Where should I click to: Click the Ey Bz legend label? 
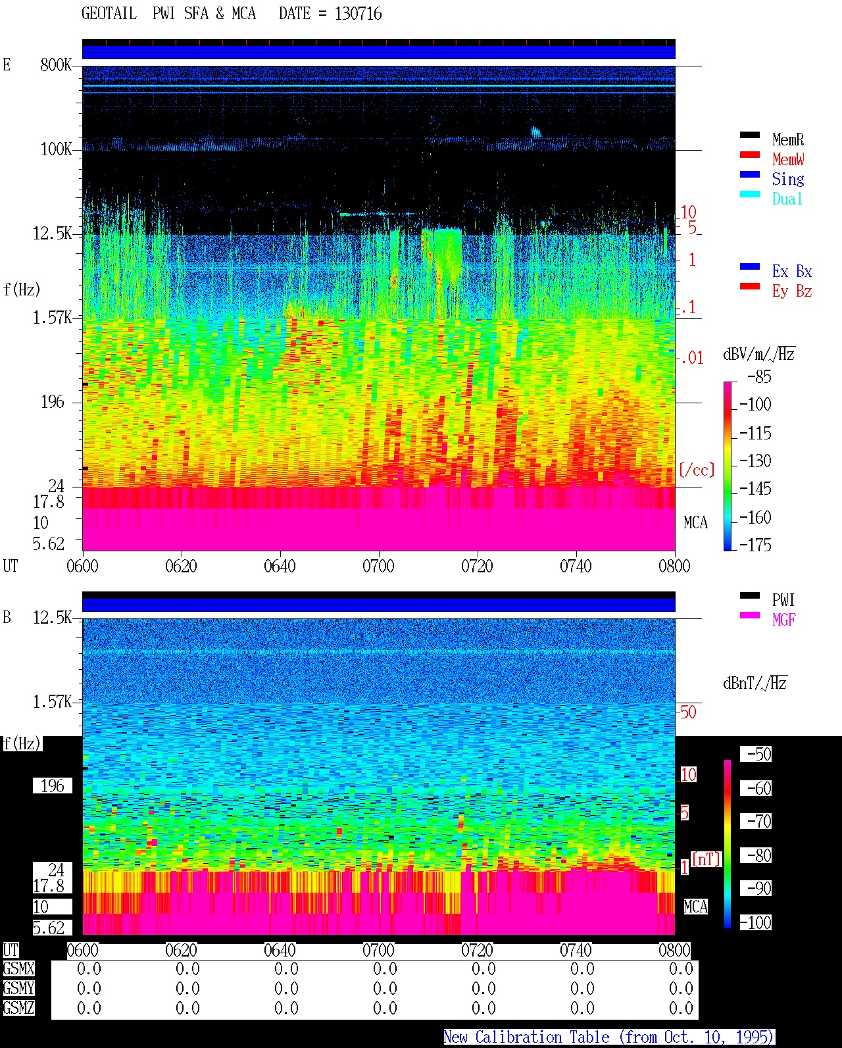tap(792, 291)
